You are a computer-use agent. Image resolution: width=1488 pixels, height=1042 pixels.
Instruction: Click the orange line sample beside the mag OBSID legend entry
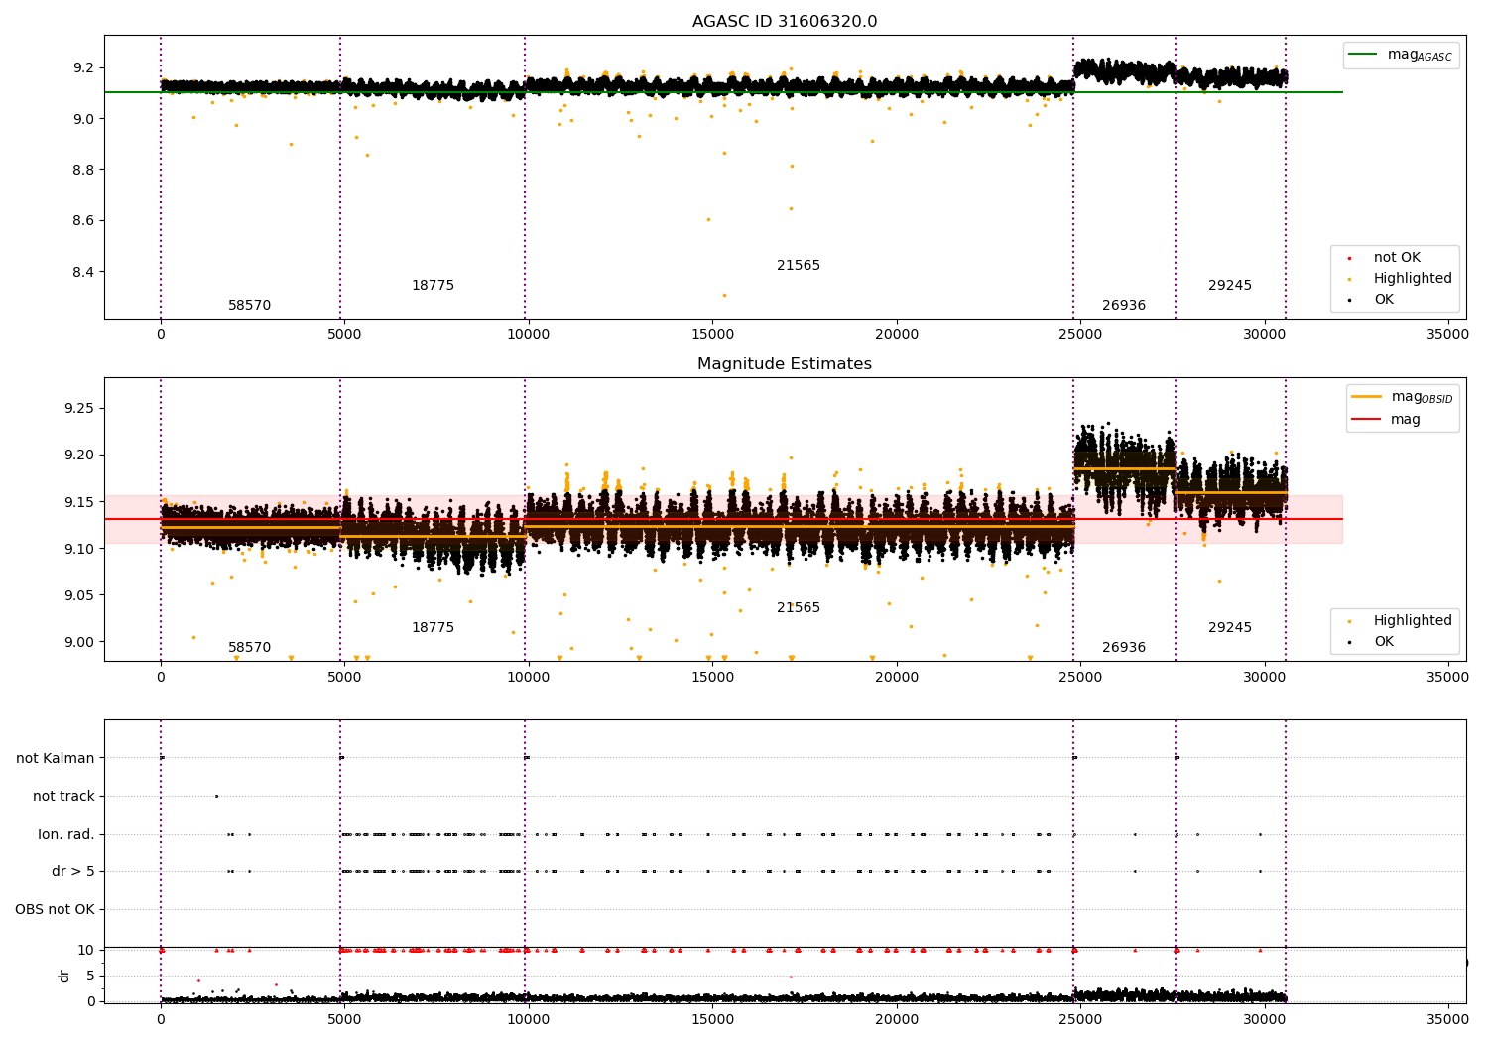pos(1367,397)
